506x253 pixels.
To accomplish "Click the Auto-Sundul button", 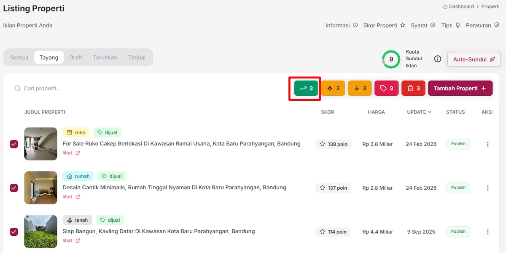I will point(474,59).
